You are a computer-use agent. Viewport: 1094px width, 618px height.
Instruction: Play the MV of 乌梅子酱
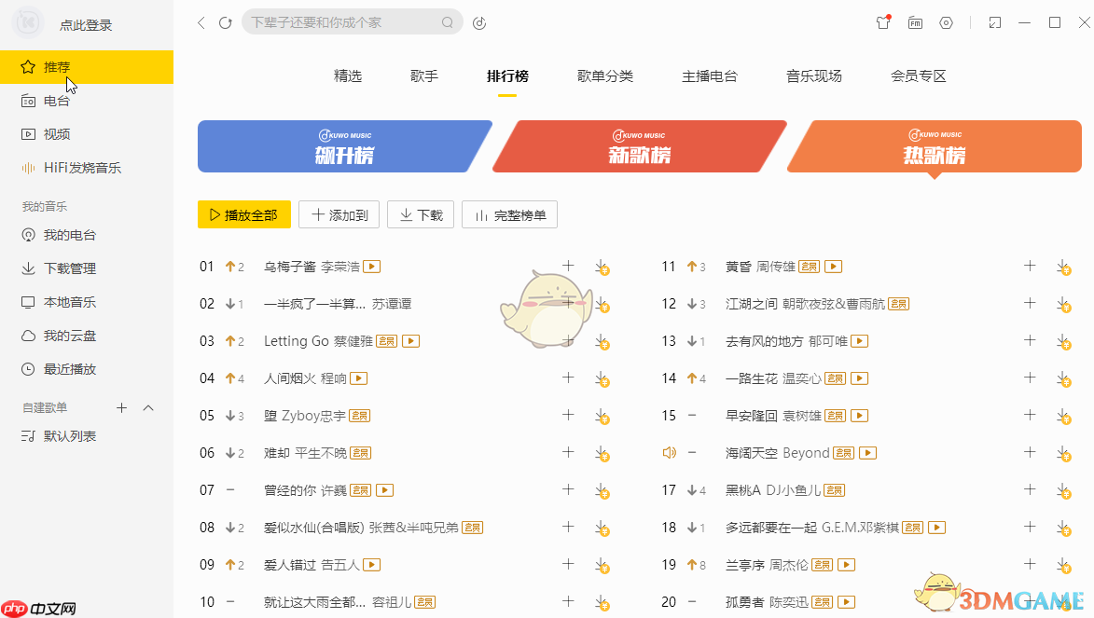coord(370,266)
